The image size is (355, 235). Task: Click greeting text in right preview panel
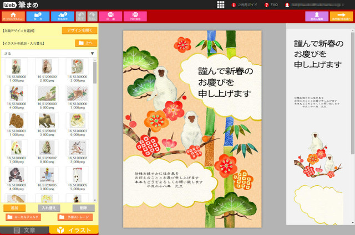click(x=318, y=54)
